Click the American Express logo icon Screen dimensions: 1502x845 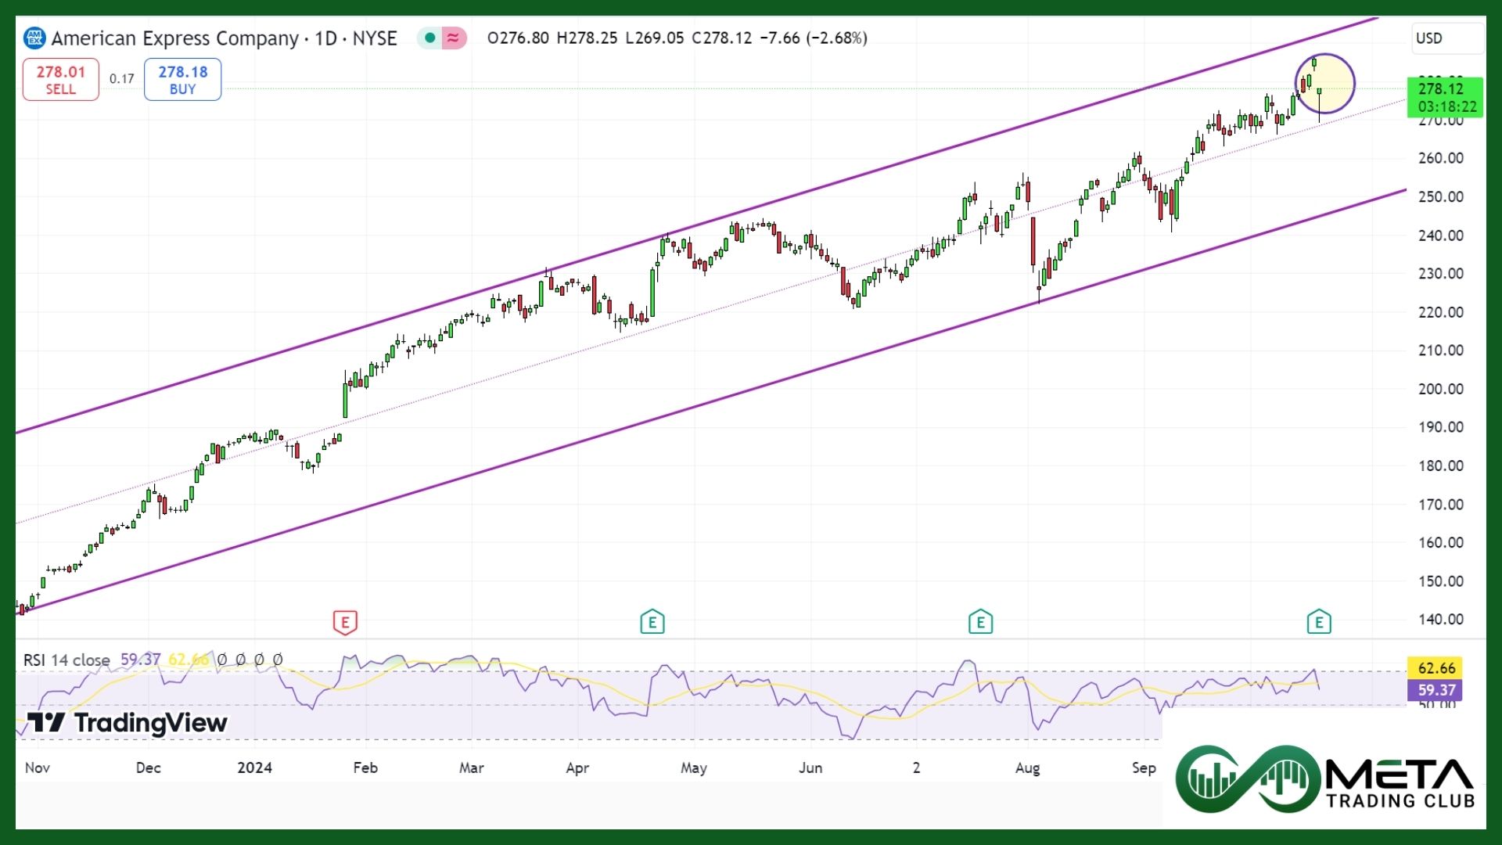click(x=34, y=38)
